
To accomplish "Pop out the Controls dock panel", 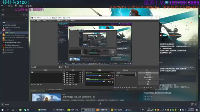I will [158, 70].
